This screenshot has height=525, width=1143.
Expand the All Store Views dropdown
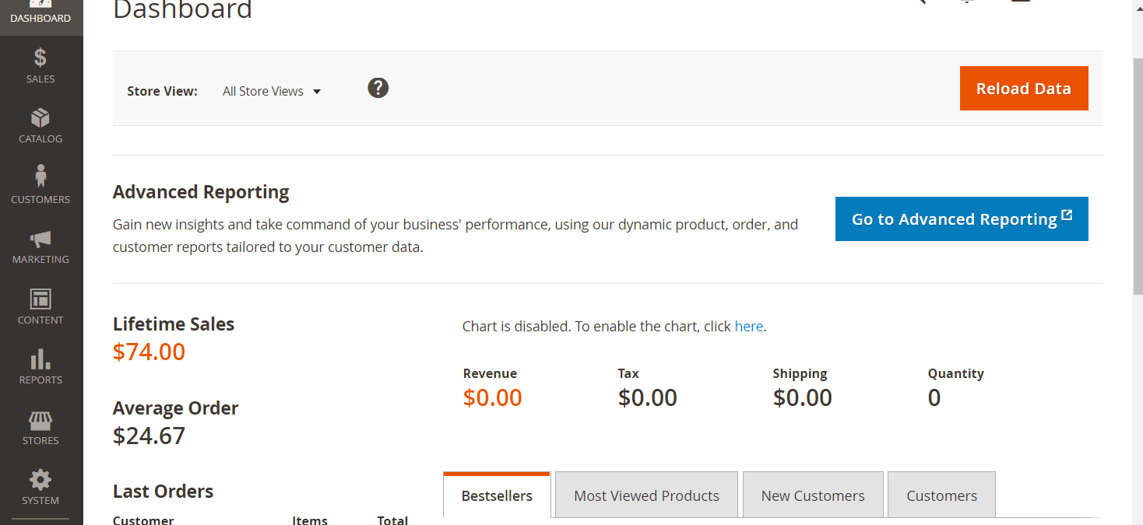272,92
